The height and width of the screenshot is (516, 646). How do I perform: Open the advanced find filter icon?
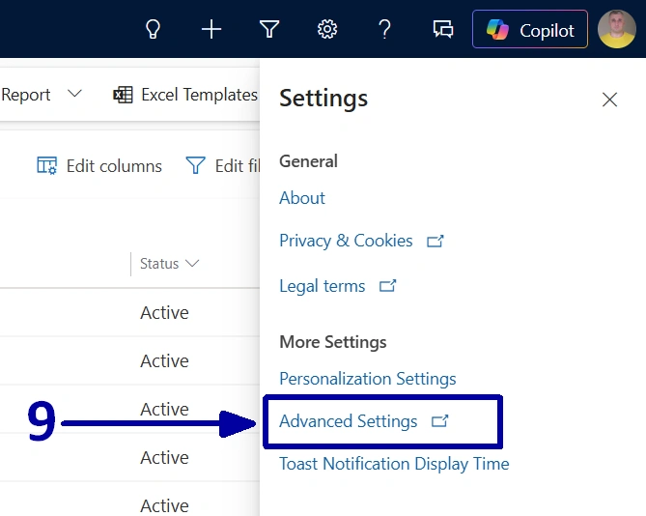tap(269, 29)
